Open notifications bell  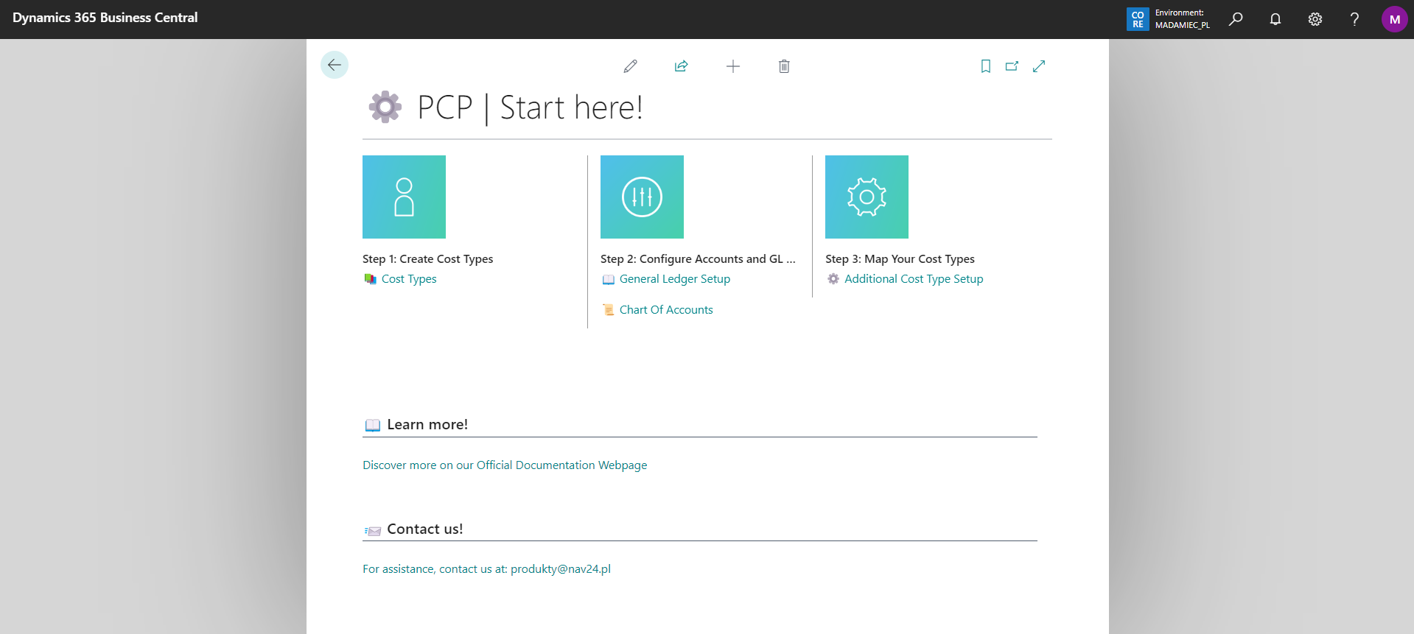point(1275,19)
